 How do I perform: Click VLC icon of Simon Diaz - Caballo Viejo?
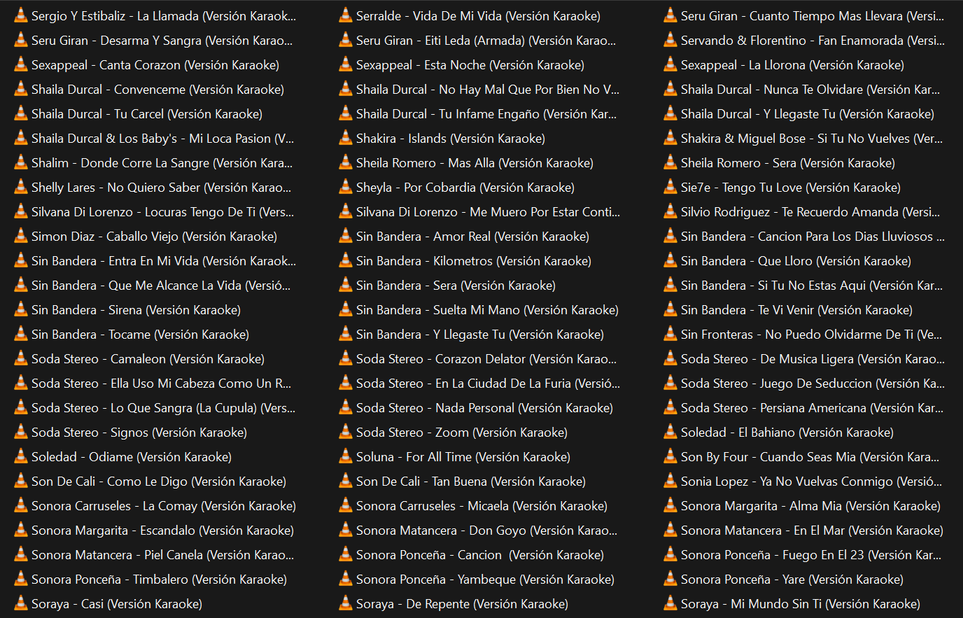[x=21, y=236]
